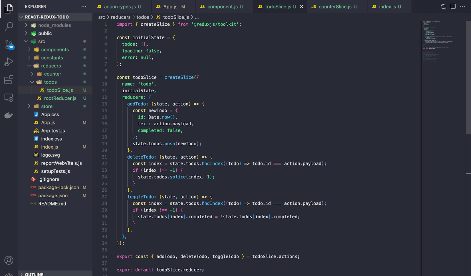Open Source Control view with 10 changes
Screen dimensions: 471x276
click(x=9, y=45)
